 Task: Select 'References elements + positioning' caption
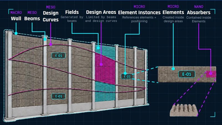(x=139, y=19)
